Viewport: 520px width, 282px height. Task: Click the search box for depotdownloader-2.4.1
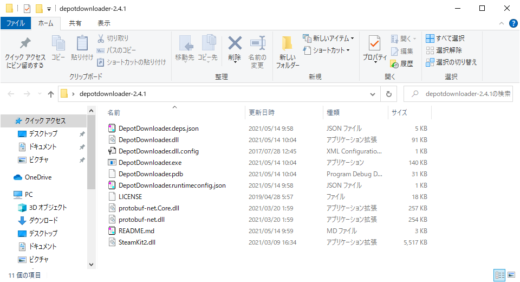coord(458,94)
